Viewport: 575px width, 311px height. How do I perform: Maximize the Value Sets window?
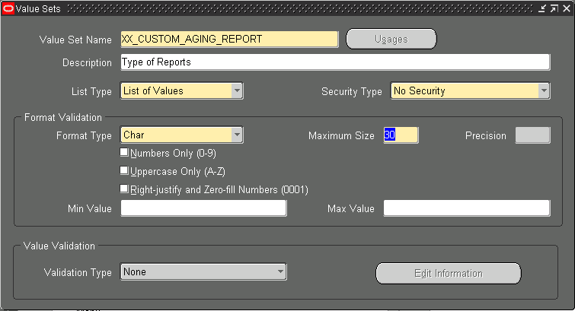(553, 7)
